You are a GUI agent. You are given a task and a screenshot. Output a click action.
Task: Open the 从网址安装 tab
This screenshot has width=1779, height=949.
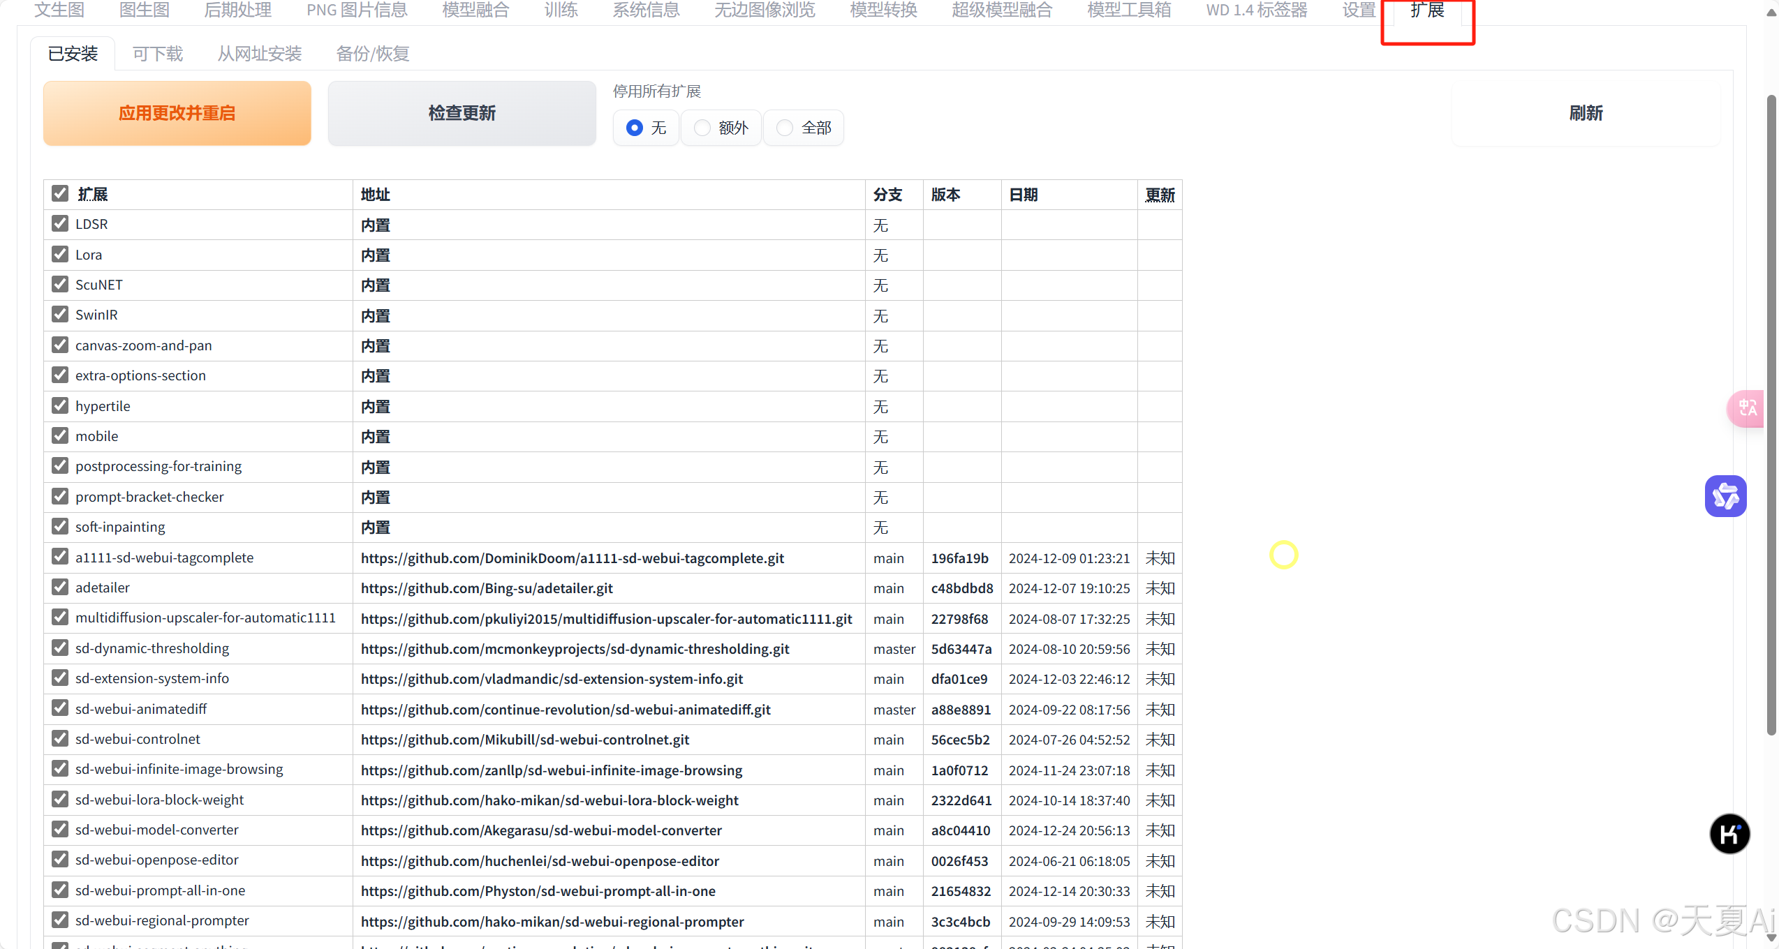tap(259, 54)
